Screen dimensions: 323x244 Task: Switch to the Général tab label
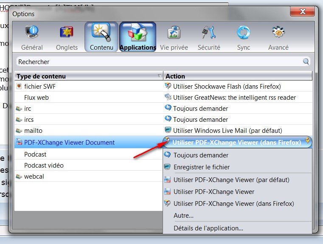coord(32,48)
